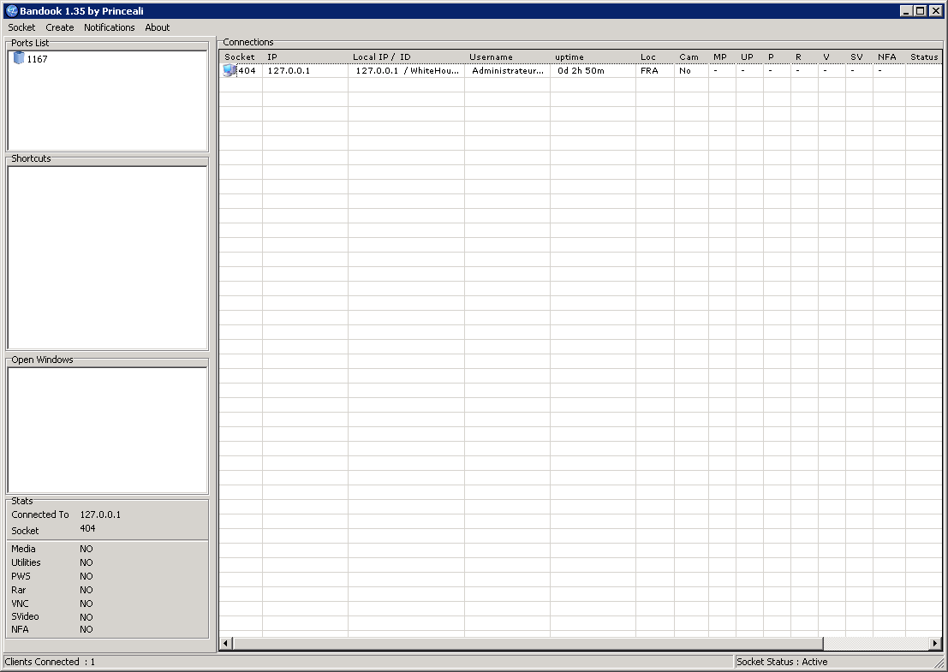Image resolution: width=948 pixels, height=672 pixels.
Task: Sort connections by the IP column header
Action: [x=304, y=56]
